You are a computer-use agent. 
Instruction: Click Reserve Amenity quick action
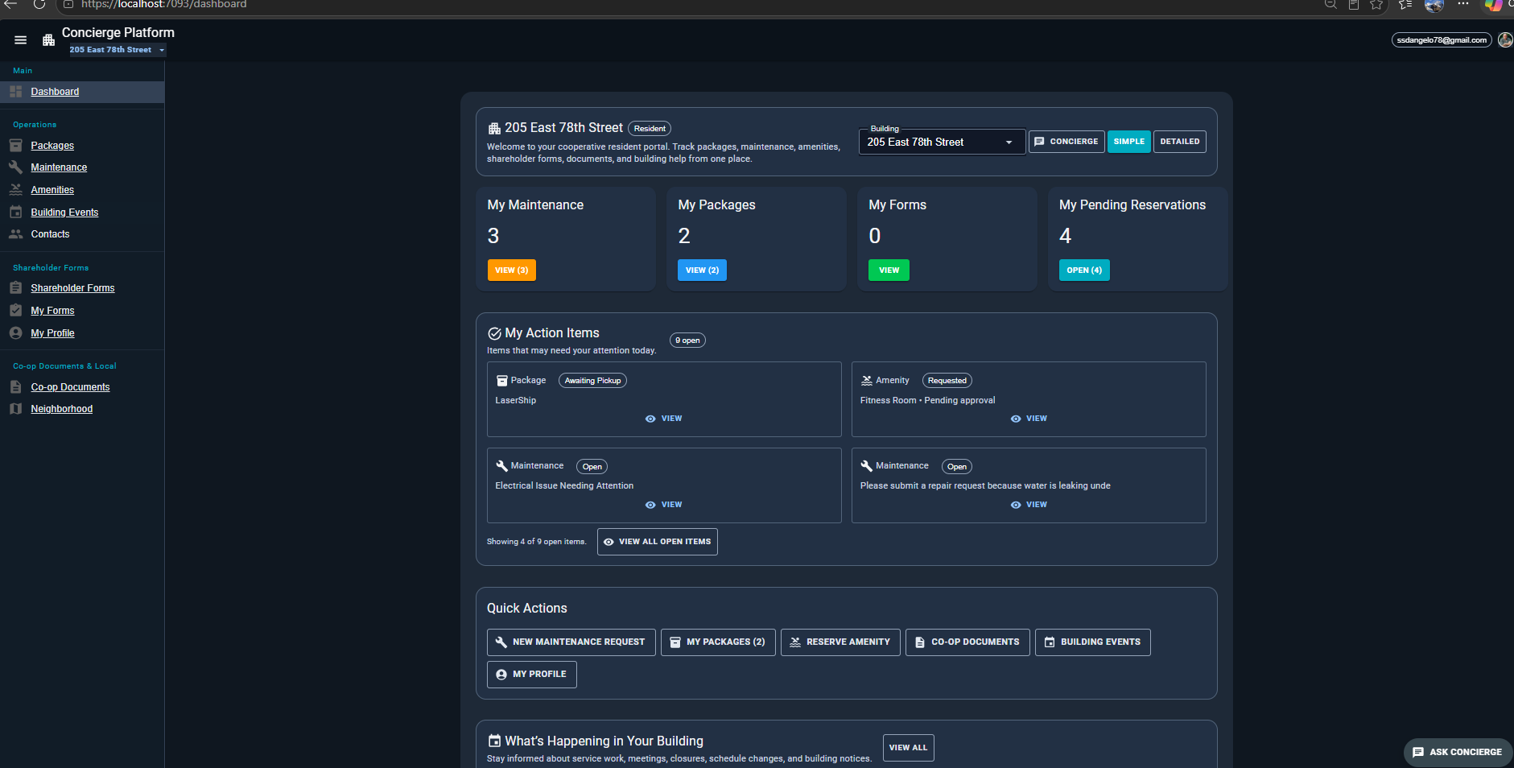[840, 642]
